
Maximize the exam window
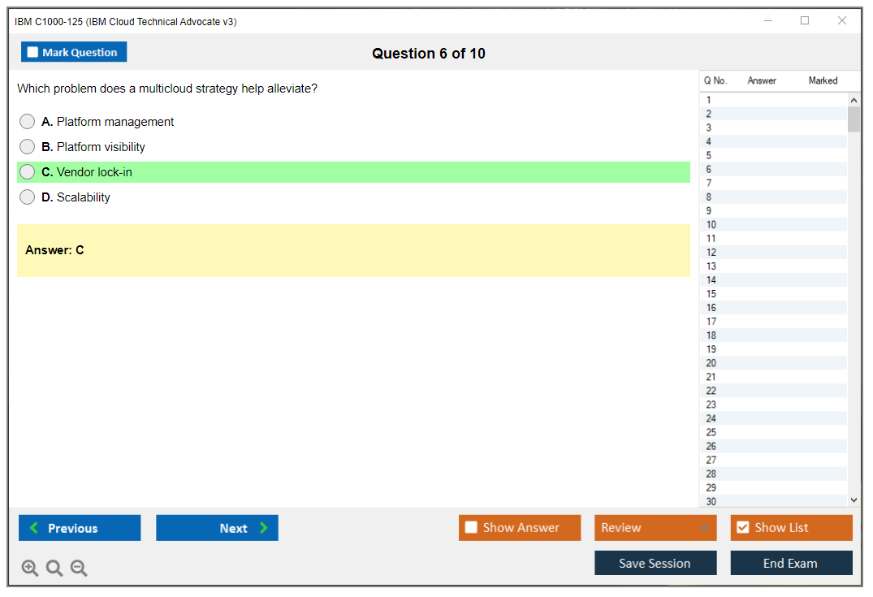coord(805,21)
